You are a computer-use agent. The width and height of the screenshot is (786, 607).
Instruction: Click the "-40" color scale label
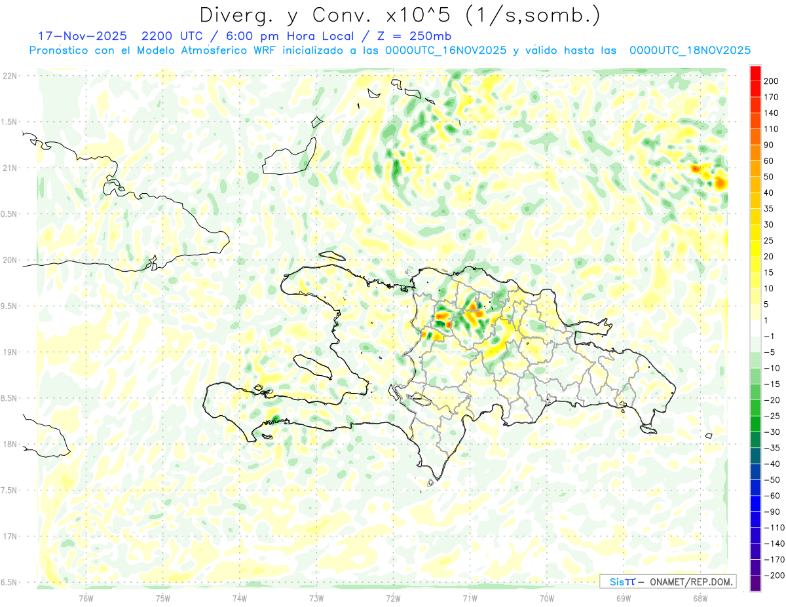coord(772,464)
